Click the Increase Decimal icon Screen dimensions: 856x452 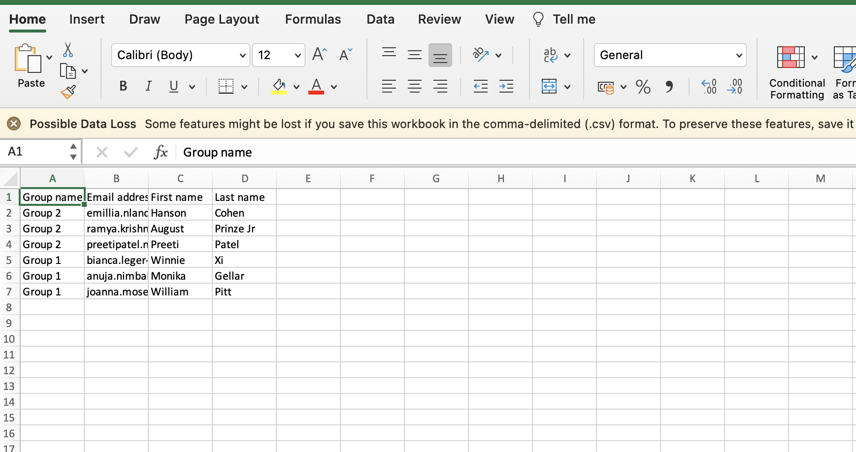coord(709,87)
